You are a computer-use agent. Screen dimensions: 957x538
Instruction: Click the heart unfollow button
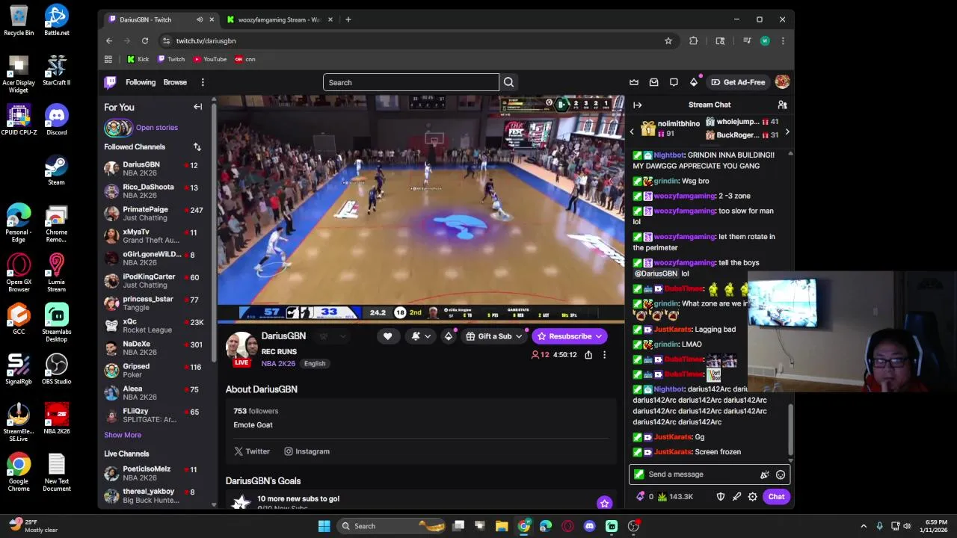tap(387, 336)
